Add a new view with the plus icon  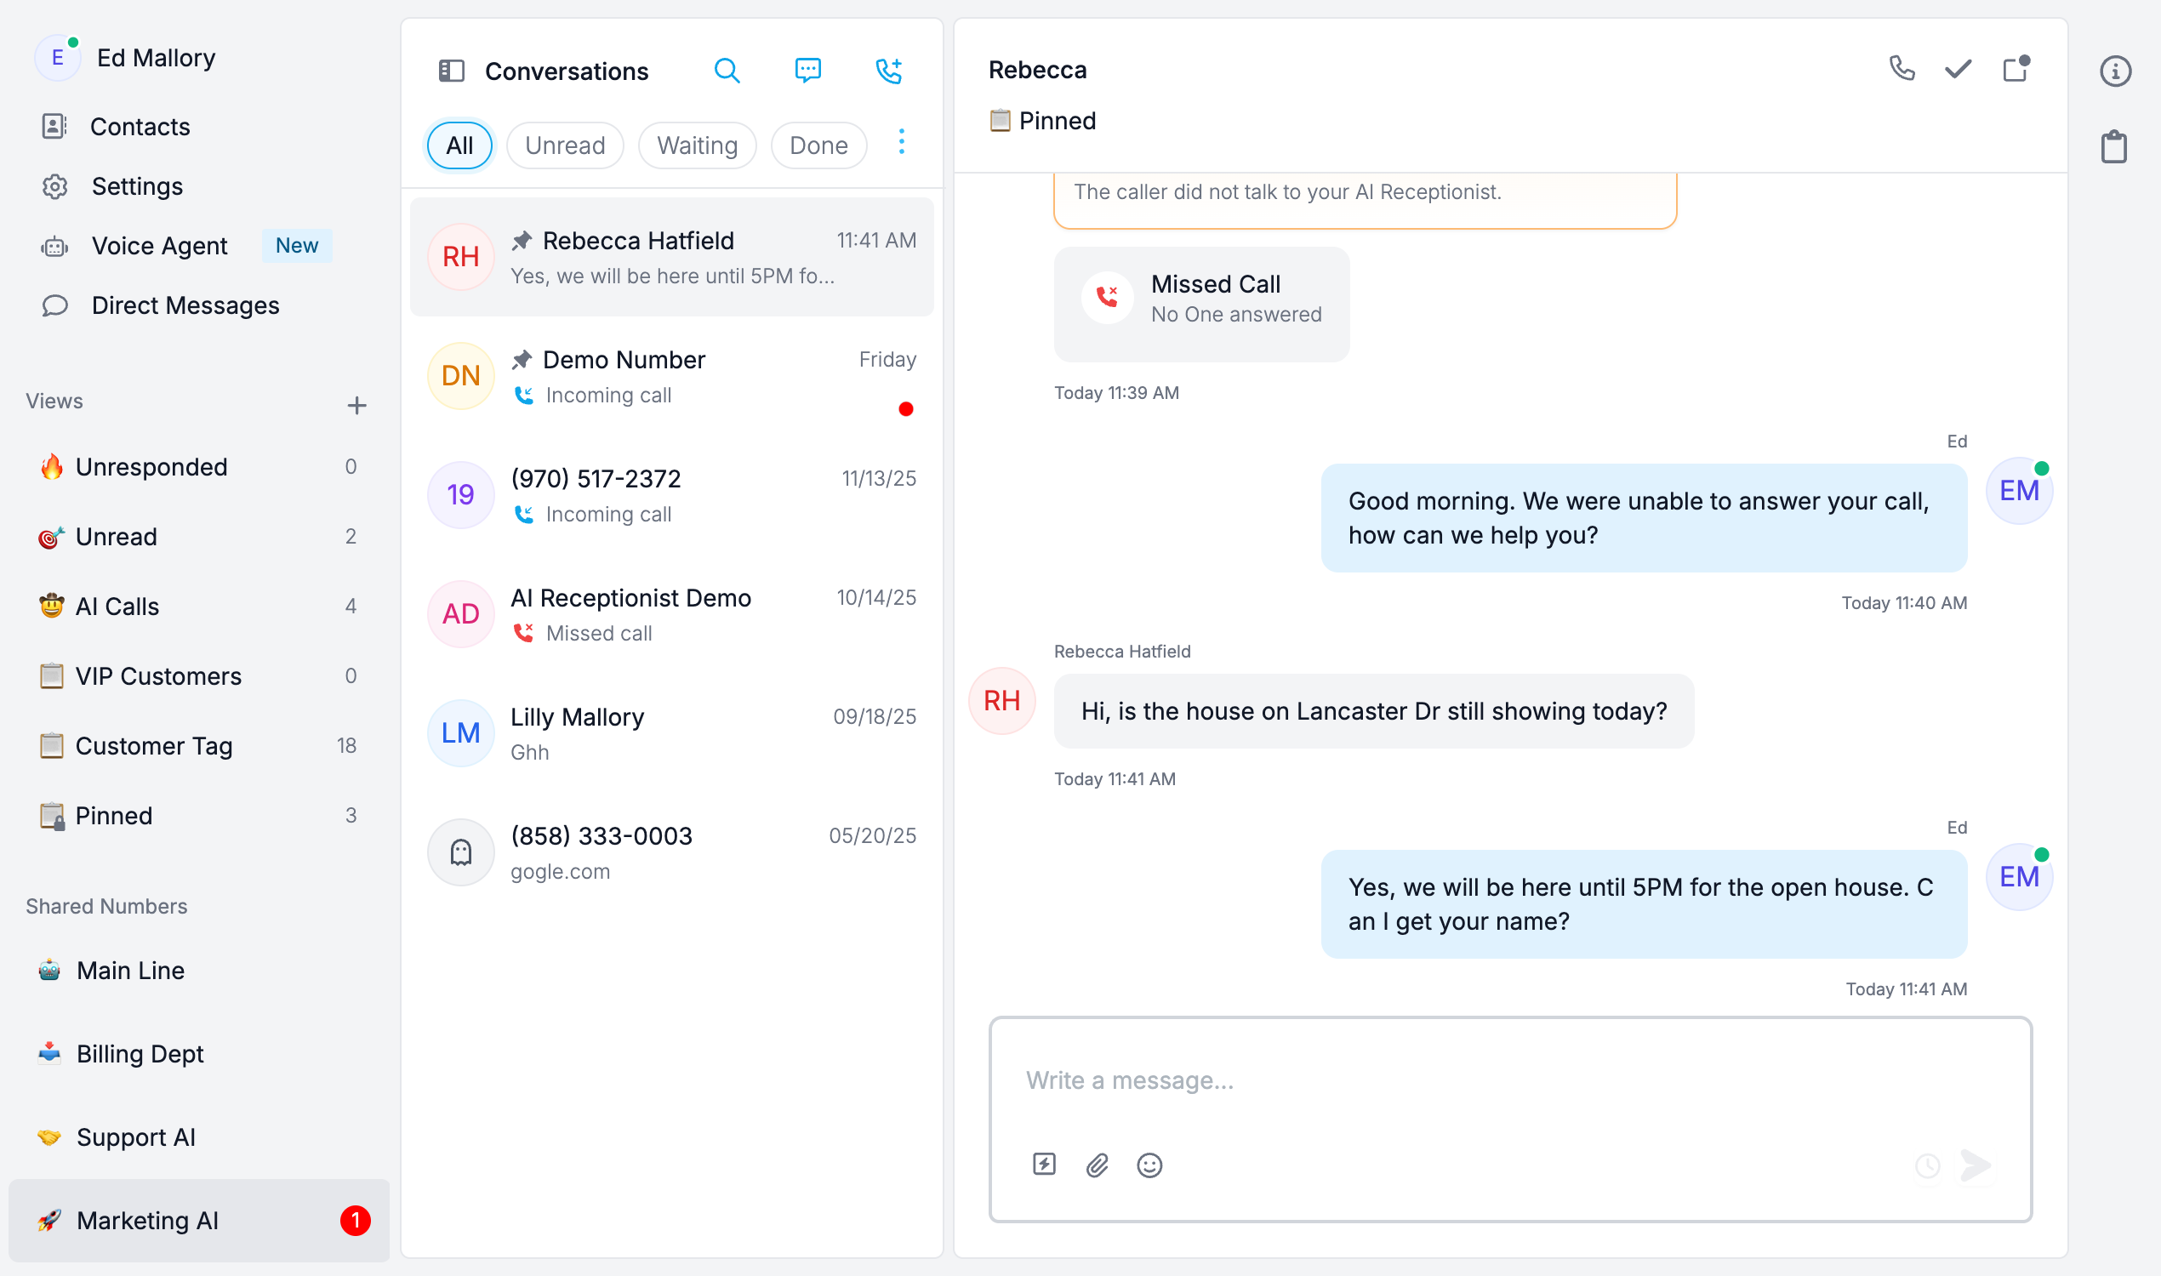pyautogui.click(x=356, y=404)
